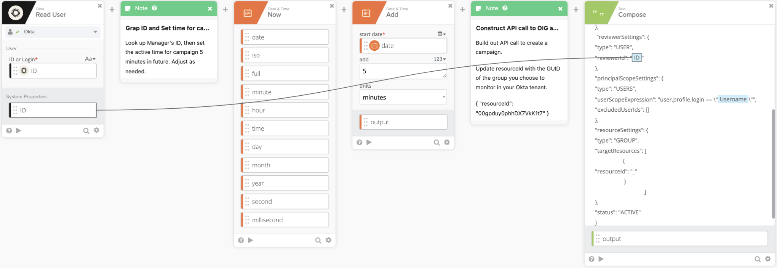Click the Okta Read User app icon

(16, 13)
